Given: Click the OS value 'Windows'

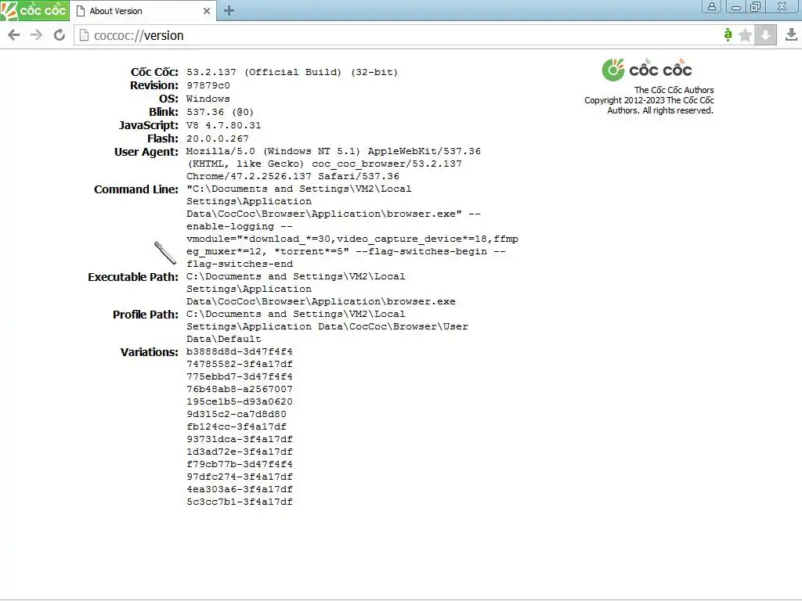Looking at the screenshot, I should point(208,99).
